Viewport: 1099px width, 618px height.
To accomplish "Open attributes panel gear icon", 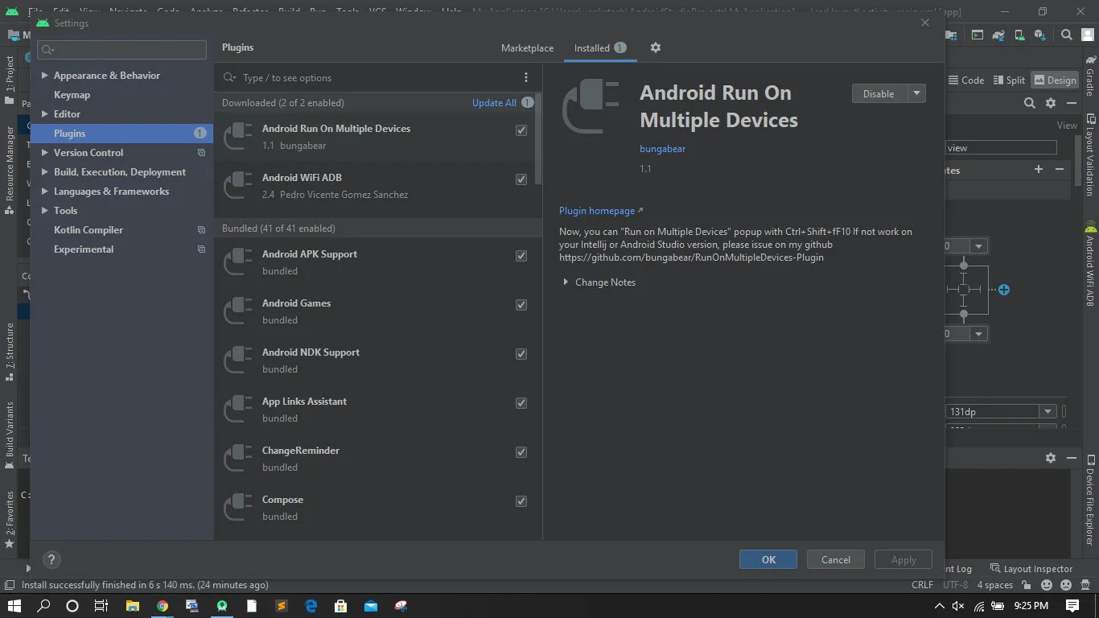I will pyautogui.click(x=1051, y=103).
